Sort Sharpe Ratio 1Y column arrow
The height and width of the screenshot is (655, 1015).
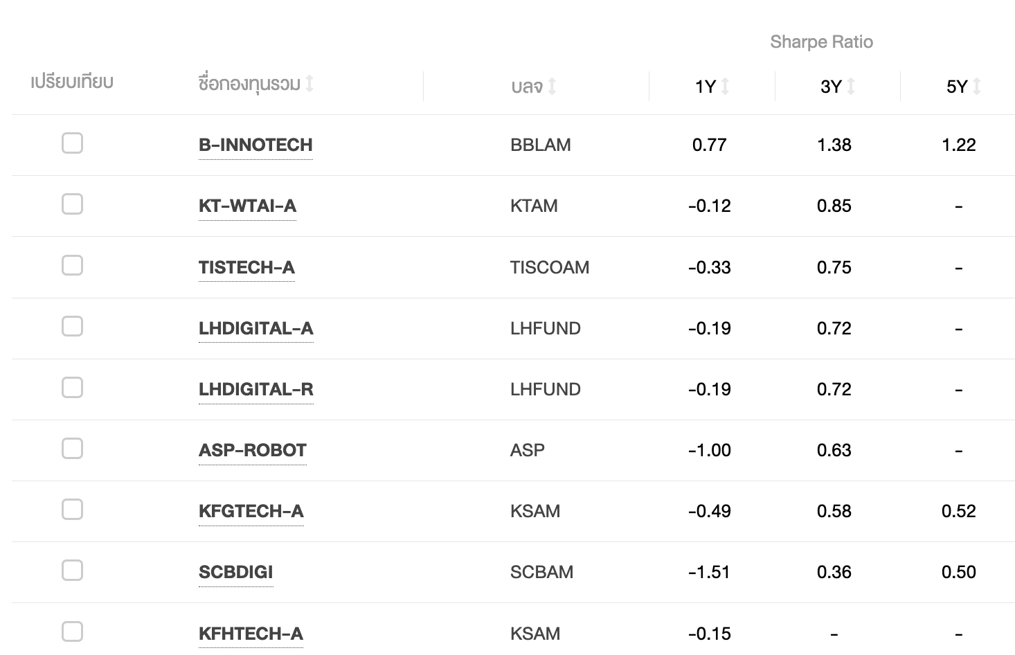725,87
